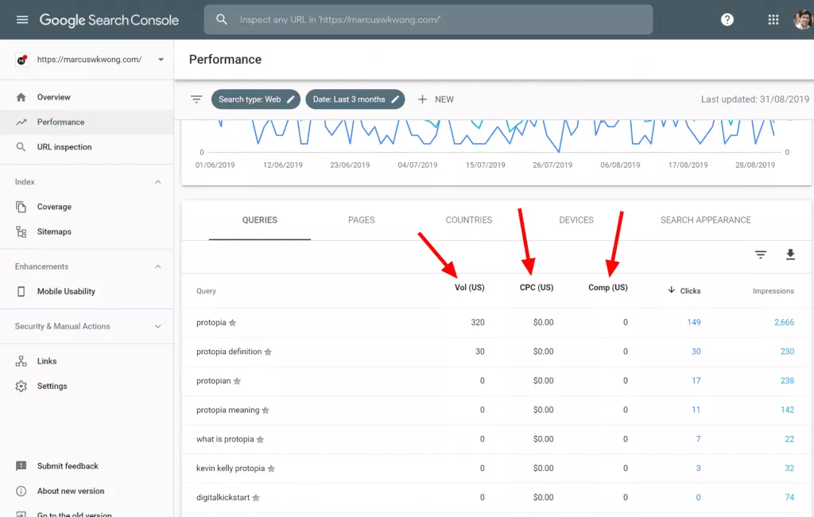Open Submit feedback
This screenshot has width=814, height=517.
pyautogui.click(x=68, y=466)
